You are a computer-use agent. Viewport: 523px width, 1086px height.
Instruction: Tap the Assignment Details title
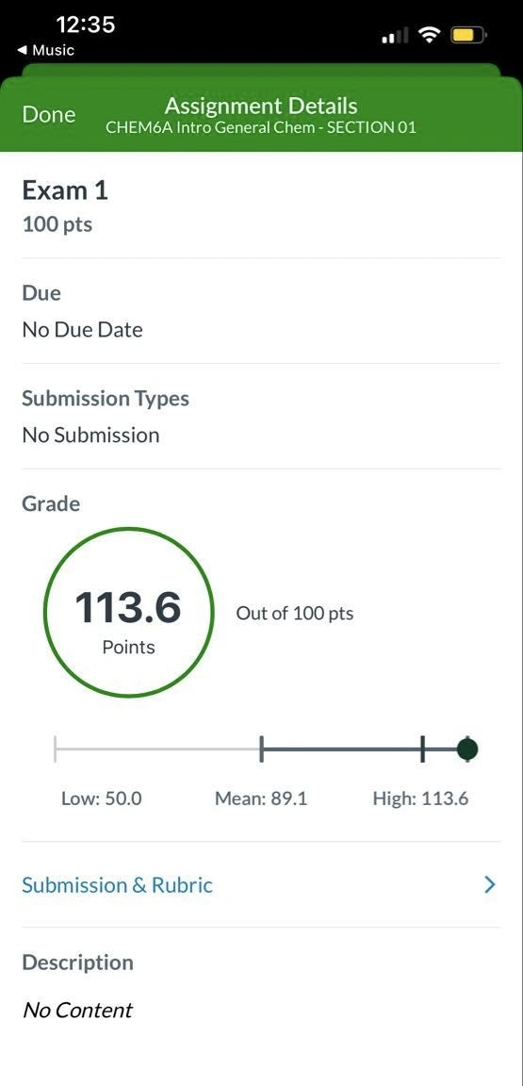point(261,106)
